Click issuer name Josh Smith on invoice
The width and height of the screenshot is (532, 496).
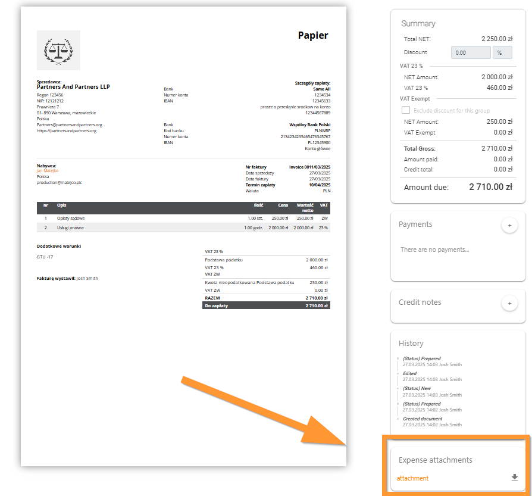(x=87, y=278)
